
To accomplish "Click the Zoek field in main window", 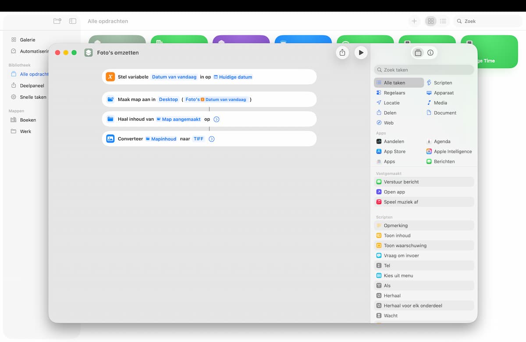I will point(487,21).
